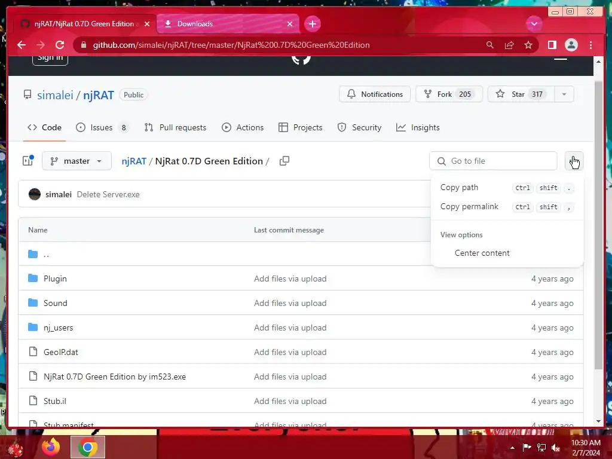Open NjRat 0.7D Green Edition by im523.exe
The image size is (612, 459).
[x=115, y=377]
